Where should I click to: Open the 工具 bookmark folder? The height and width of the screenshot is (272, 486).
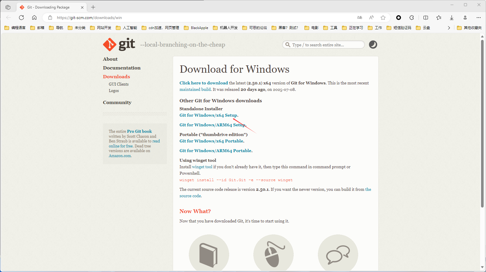(330, 28)
